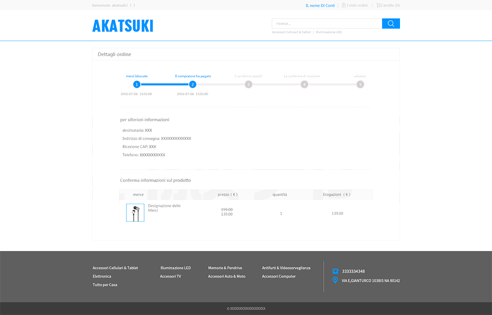Screen dimensions: 492x315
Task: Visit Tutto per Casa footer link
Action: 105,285
